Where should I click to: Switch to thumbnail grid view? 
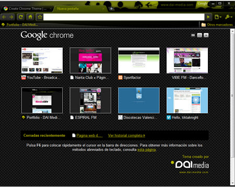pos(193,35)
